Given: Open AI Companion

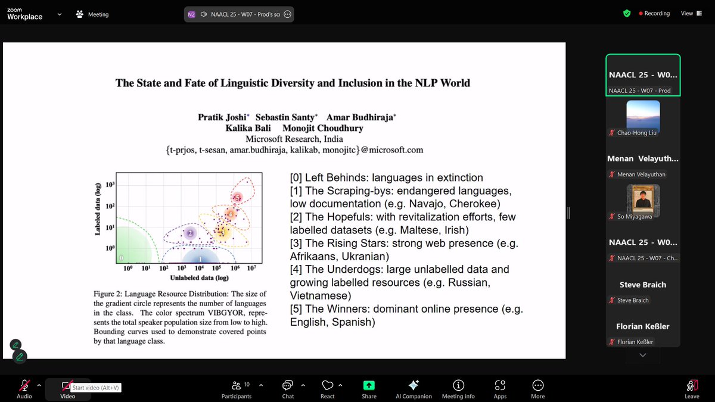Looking at the screenshot, I should pos(414,388).
